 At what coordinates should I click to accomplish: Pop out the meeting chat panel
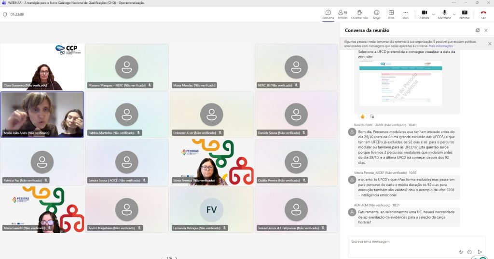click(x=478, y=30)
